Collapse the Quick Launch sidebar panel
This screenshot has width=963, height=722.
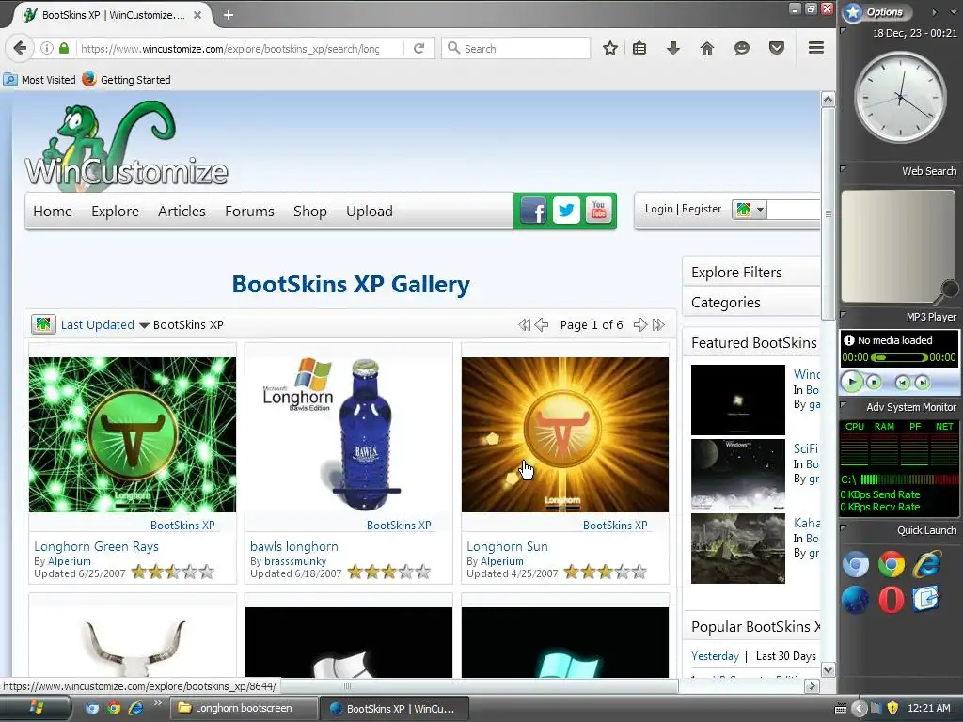tap(844, 528)
